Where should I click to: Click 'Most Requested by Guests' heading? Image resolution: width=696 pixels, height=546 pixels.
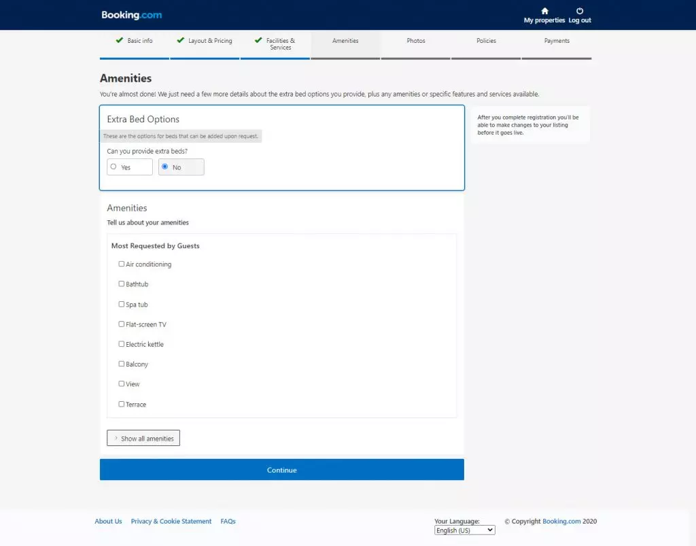click(x=156, y=246)
